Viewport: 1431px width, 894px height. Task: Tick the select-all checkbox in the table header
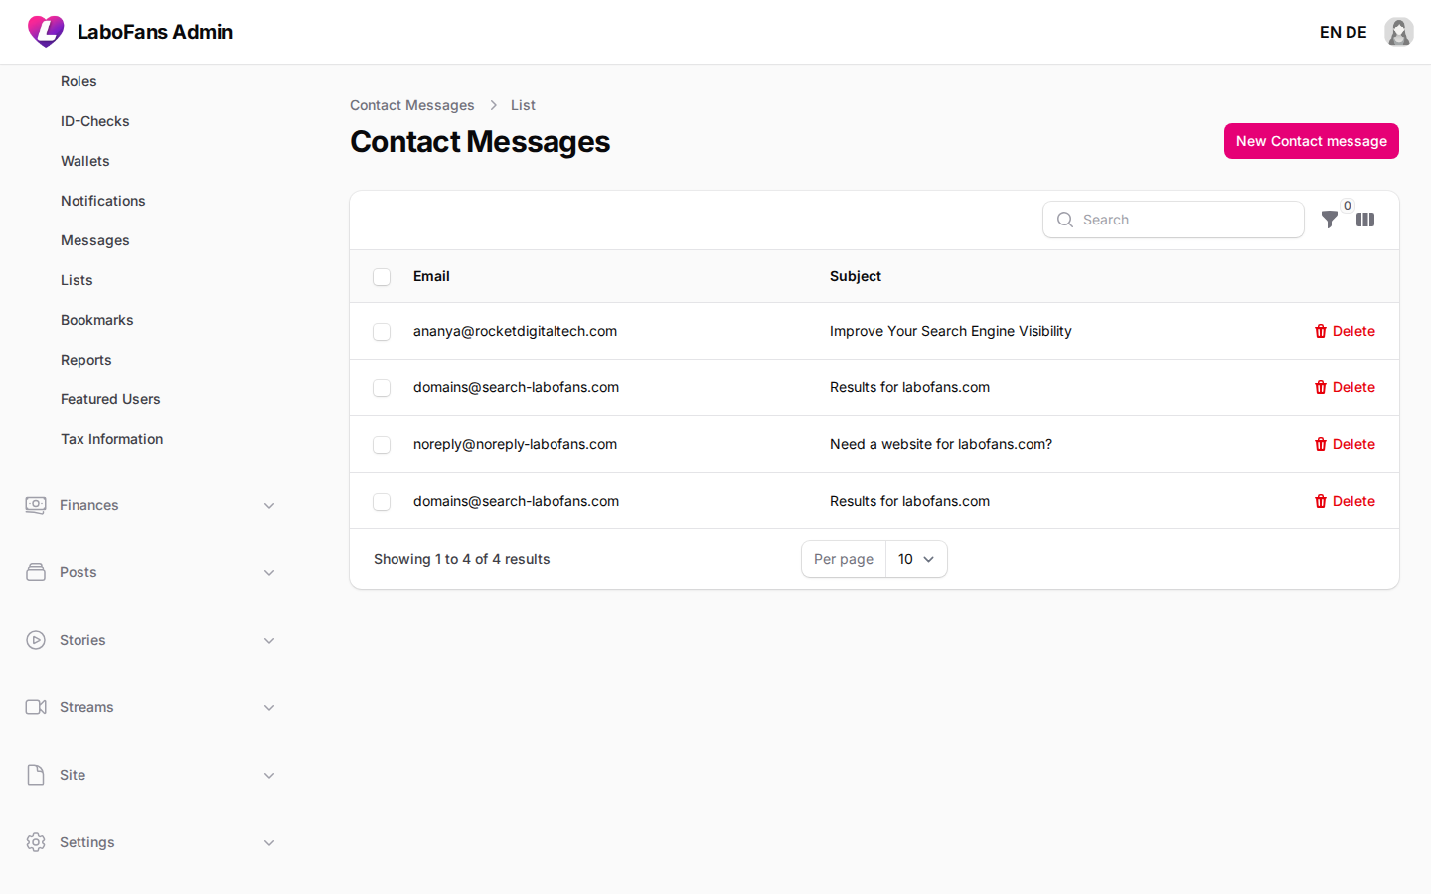point(382,276)
